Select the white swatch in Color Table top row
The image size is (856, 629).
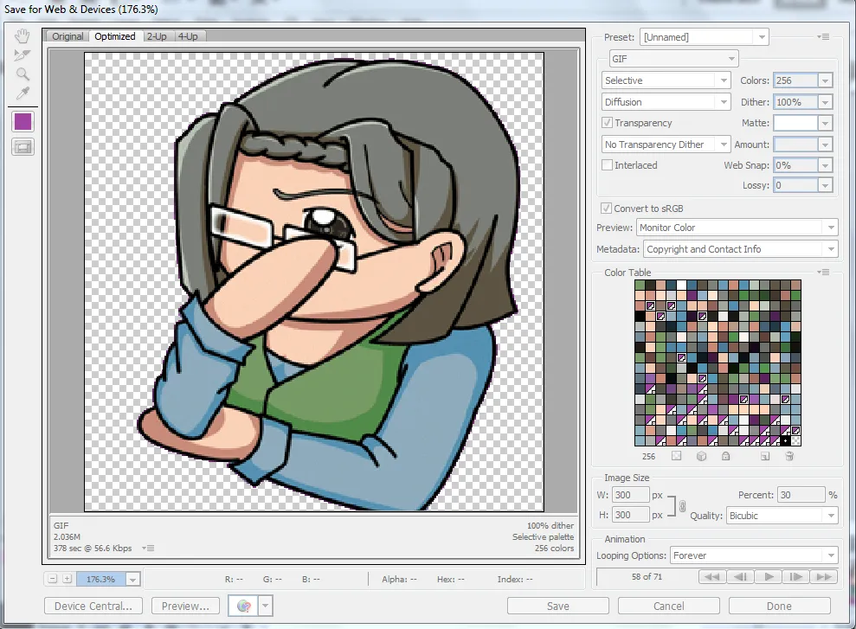tap(681, 285)
